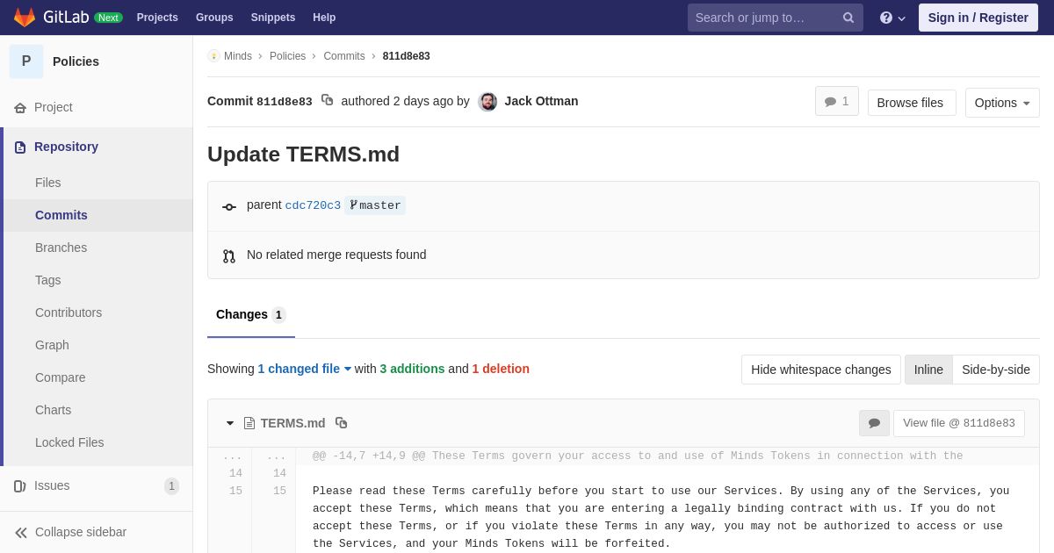Click the Issues count badge 1
Screen dimensions: 1054x553
pos(171,486)
